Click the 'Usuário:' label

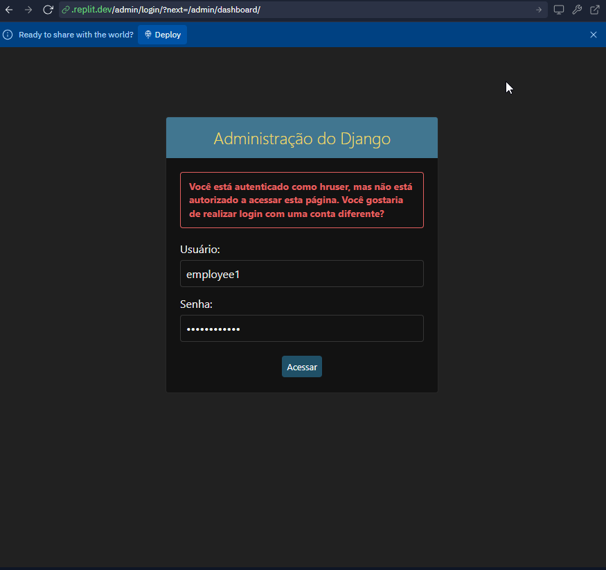200,250
